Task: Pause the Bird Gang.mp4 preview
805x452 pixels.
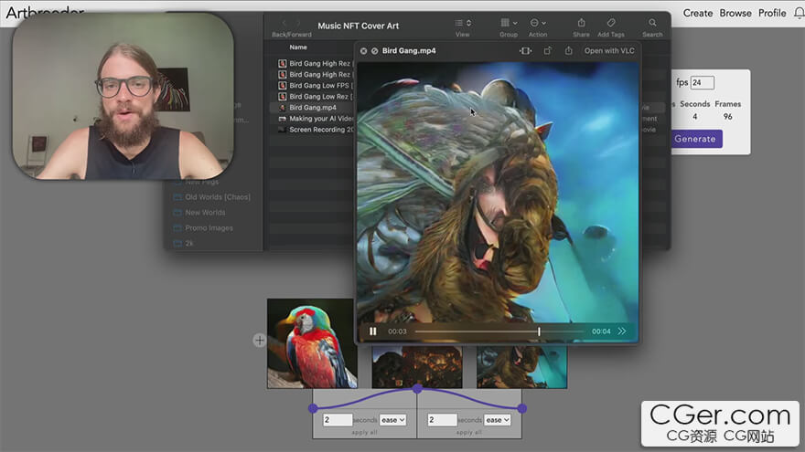Action: (372, 331)
